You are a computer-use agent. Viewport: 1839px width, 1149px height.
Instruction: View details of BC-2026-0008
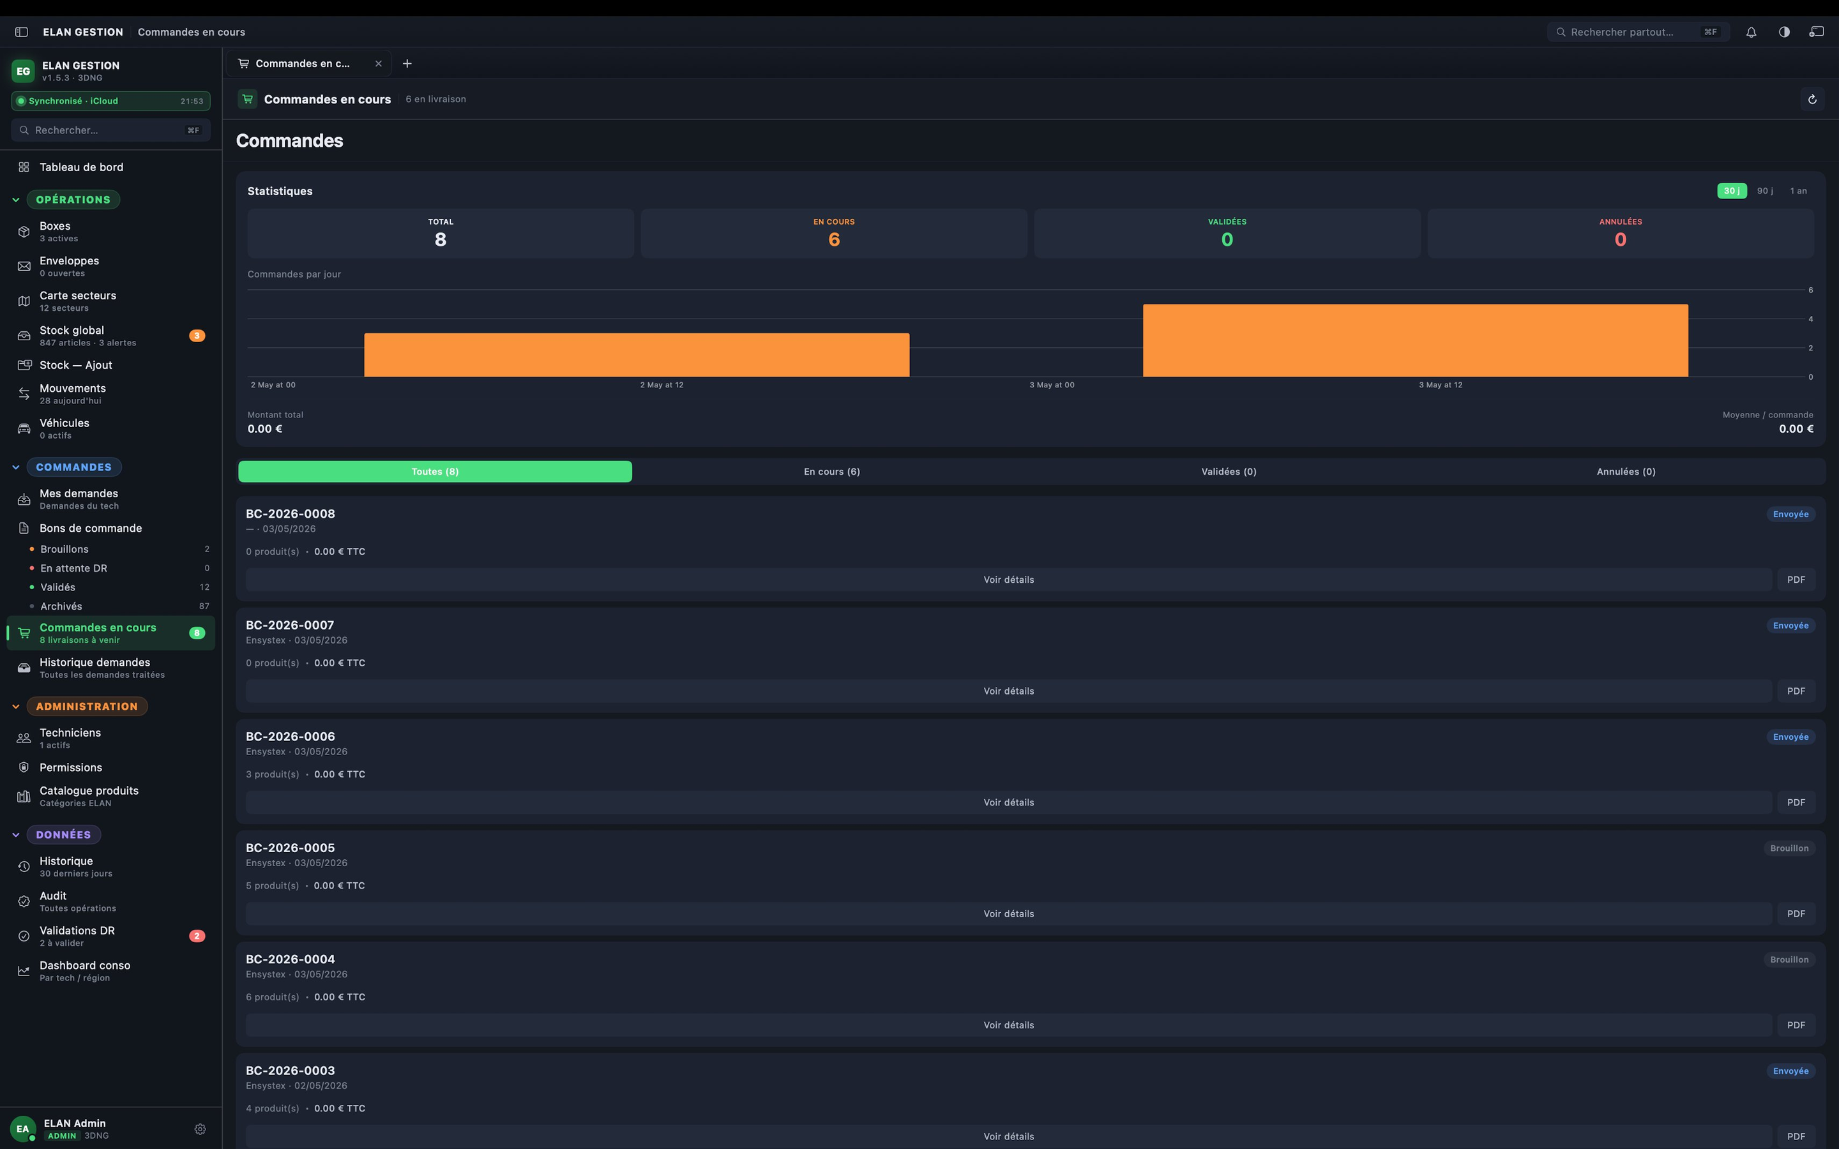[x=1008, y=580]
